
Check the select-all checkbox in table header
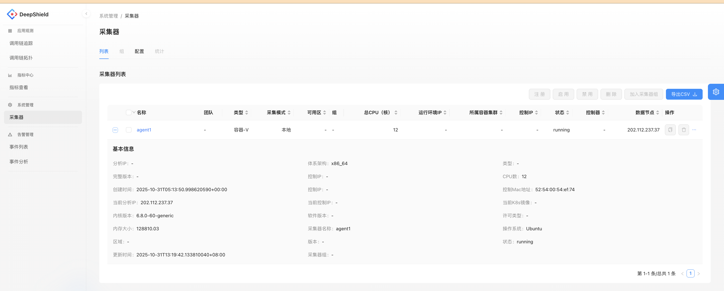(128, 112)
